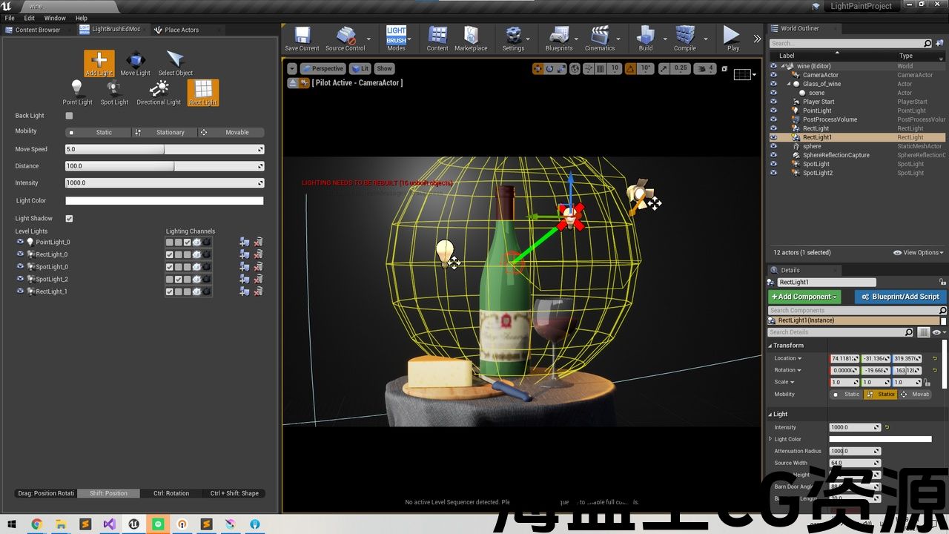The image size is (949, 534).
Task: Click the Add Component button
Action: pos(804,297)
